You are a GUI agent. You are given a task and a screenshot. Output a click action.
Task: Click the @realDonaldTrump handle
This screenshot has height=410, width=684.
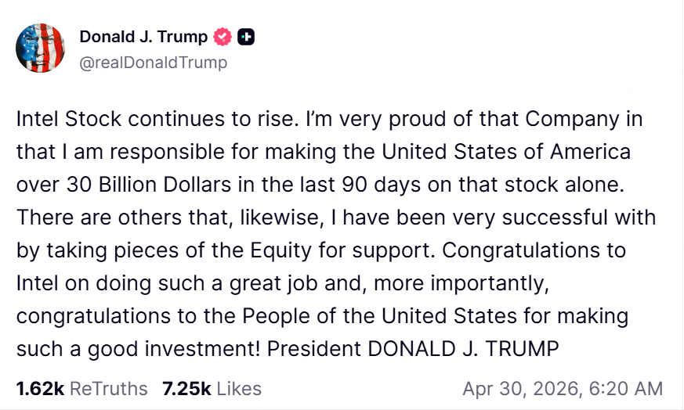coord(154,63)
